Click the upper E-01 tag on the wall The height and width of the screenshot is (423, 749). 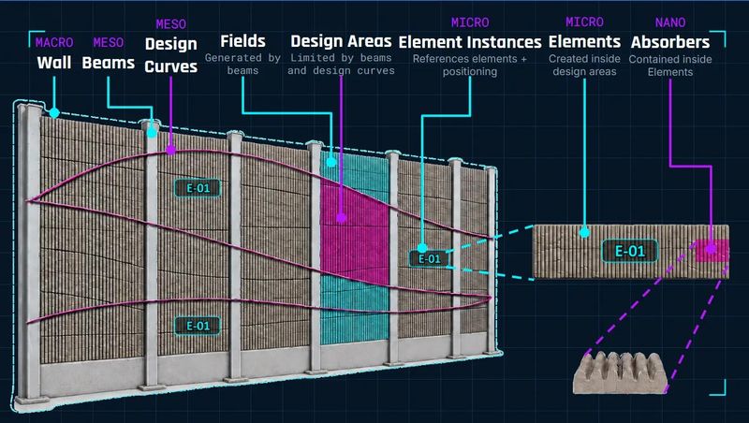(198, 188)
